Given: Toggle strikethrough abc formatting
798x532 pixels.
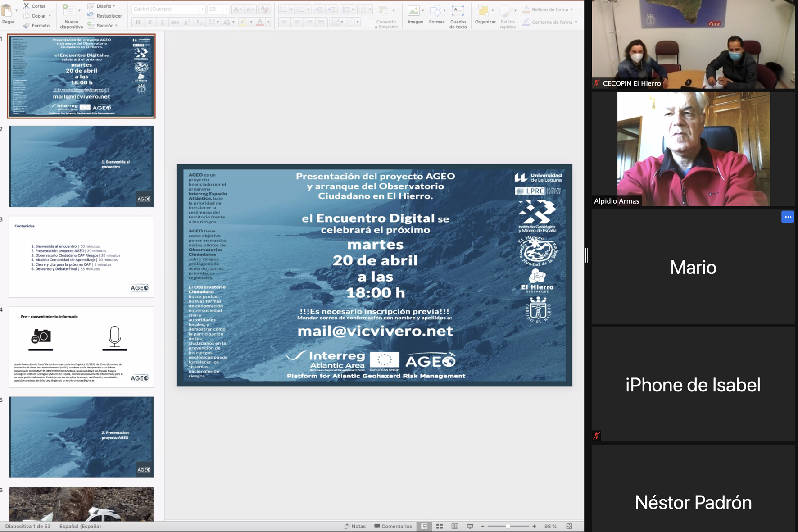Looking at the screenshot, I should (x=174, y=22).
